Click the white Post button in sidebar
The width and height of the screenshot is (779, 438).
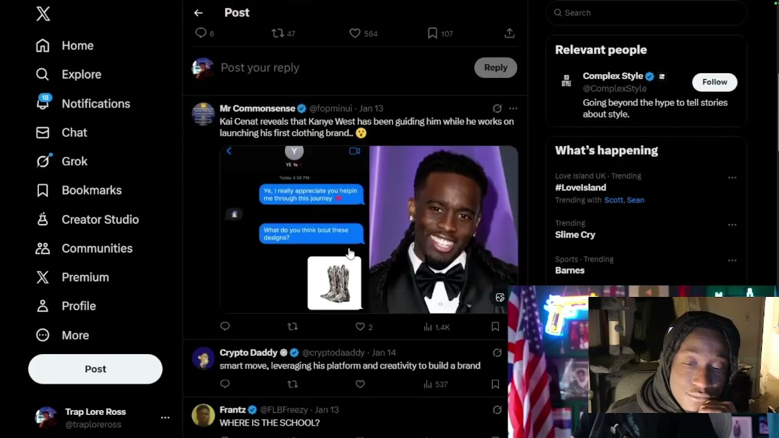(96, 369)
